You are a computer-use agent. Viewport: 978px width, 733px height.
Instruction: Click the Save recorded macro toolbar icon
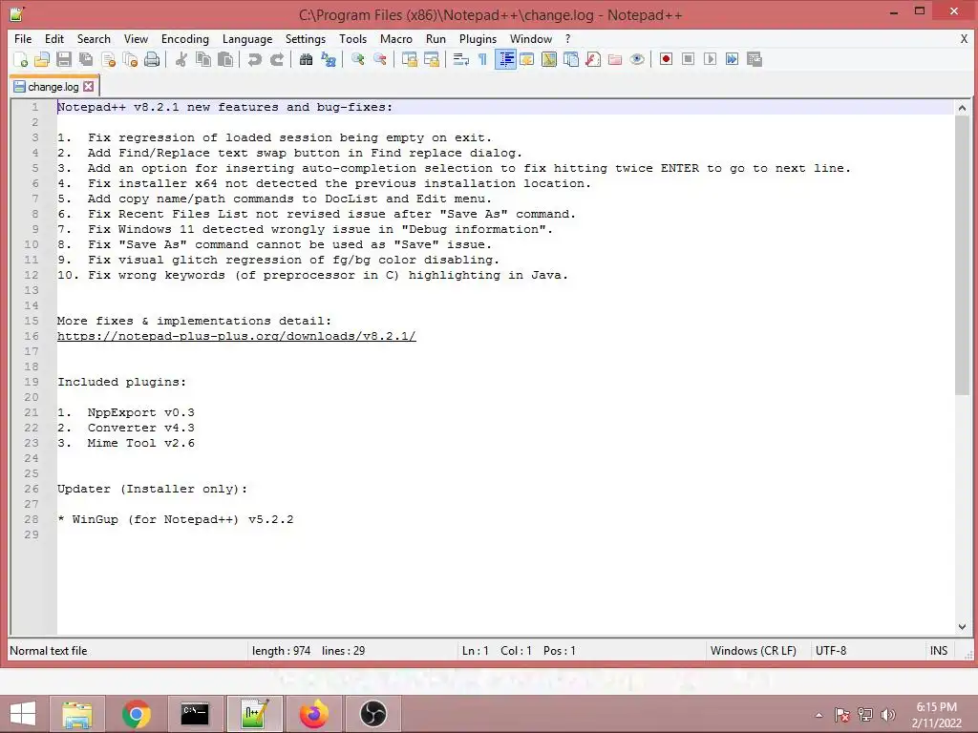(755, 59)
